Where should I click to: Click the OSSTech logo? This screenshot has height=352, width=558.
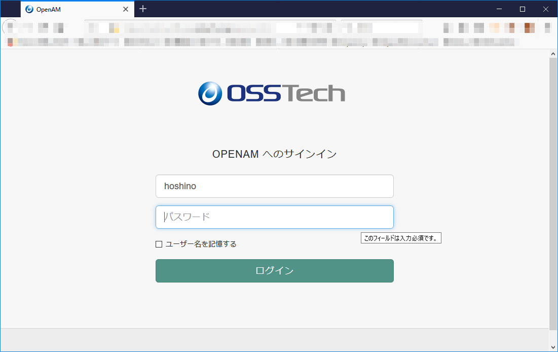(272, 93)
